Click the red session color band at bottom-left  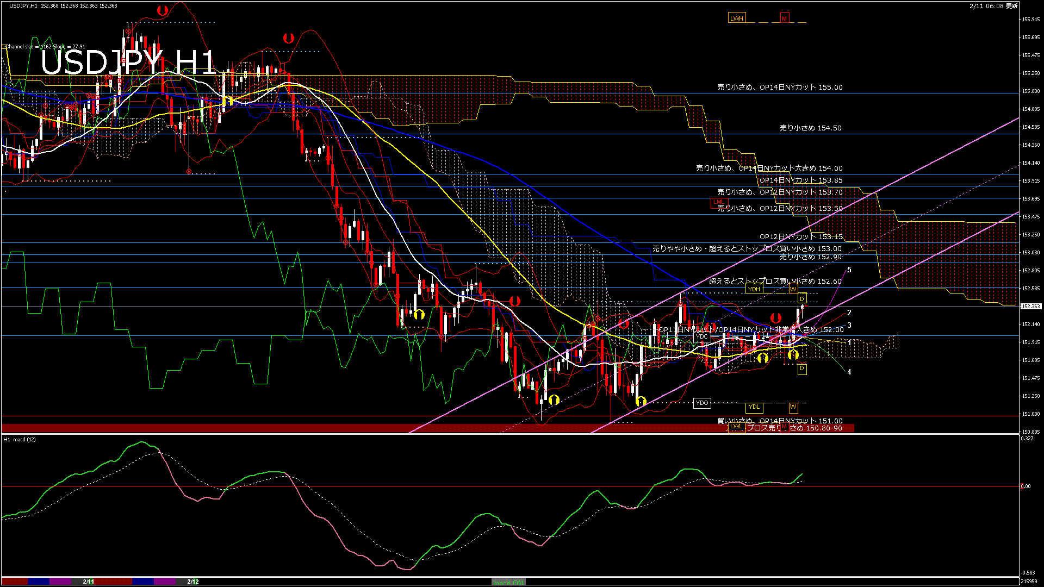pyautogui.click(x=14, y=582)
